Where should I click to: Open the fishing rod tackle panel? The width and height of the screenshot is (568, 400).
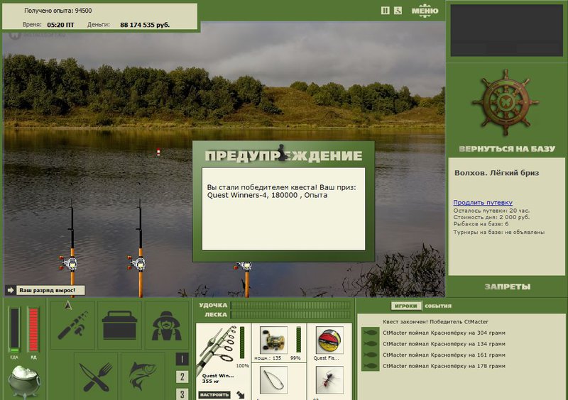coord(72,325)
